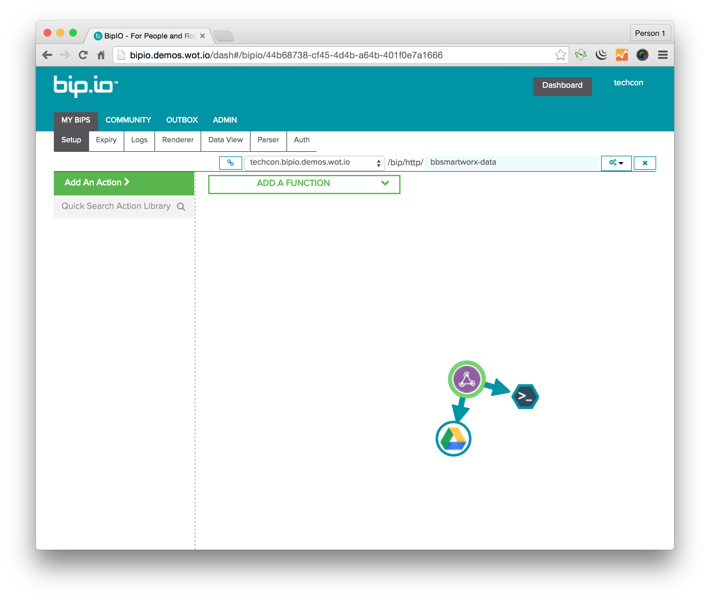Screen dimensions: 710x601
Task: Click the graph/analytics icon in browser toolbar
Action: (625, 54)
